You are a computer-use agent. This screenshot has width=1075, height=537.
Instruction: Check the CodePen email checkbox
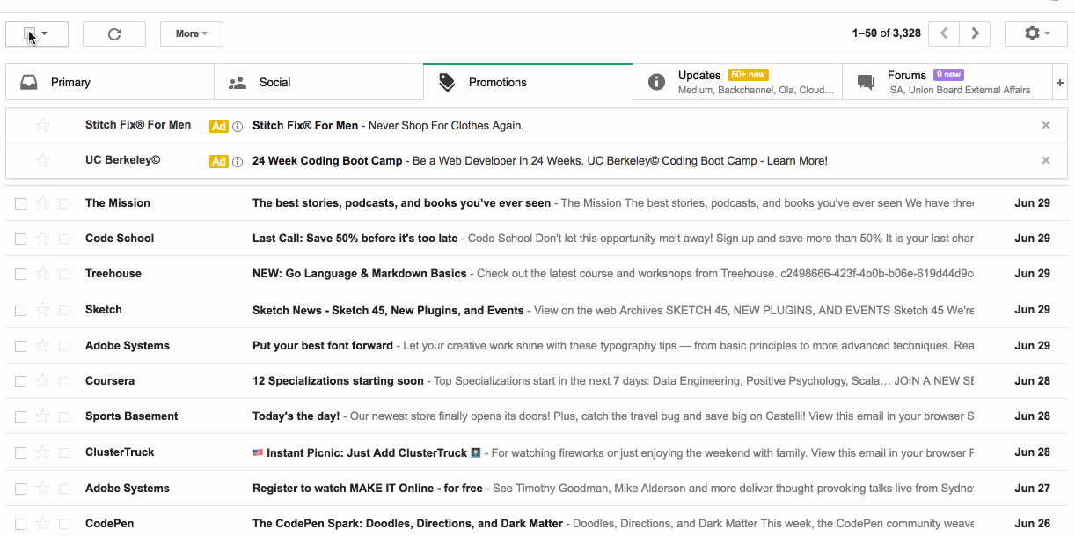point(21,524)
